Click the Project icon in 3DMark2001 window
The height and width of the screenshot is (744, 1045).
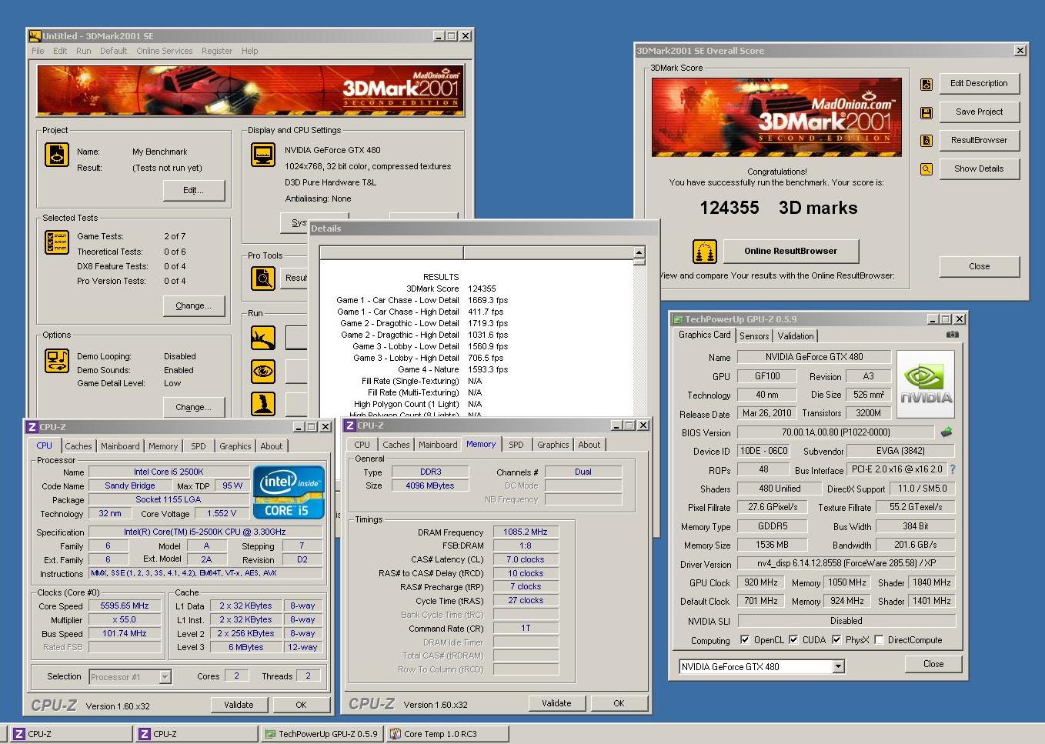[x=57, y=155]
